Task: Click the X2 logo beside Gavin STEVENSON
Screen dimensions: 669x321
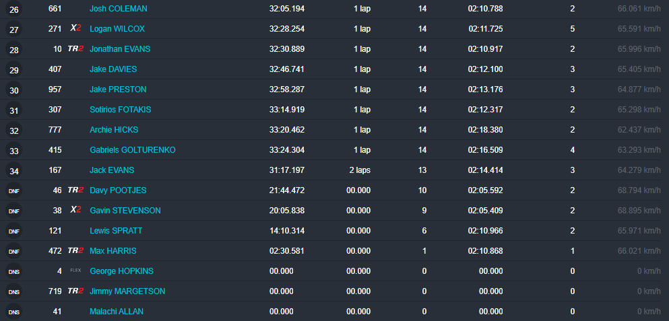Action: [75, 211]
